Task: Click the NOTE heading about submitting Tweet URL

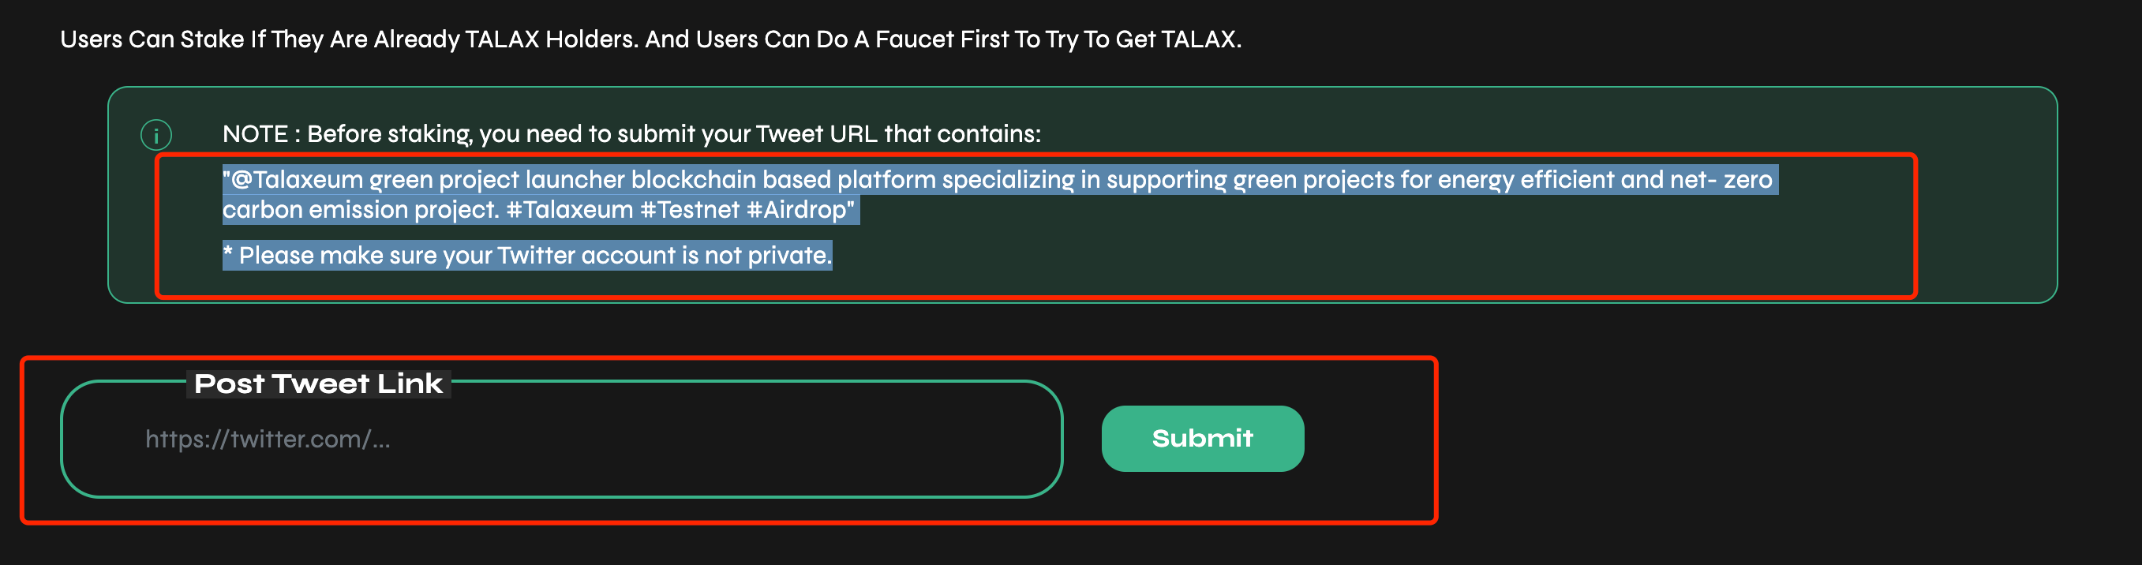Action: 631,133
